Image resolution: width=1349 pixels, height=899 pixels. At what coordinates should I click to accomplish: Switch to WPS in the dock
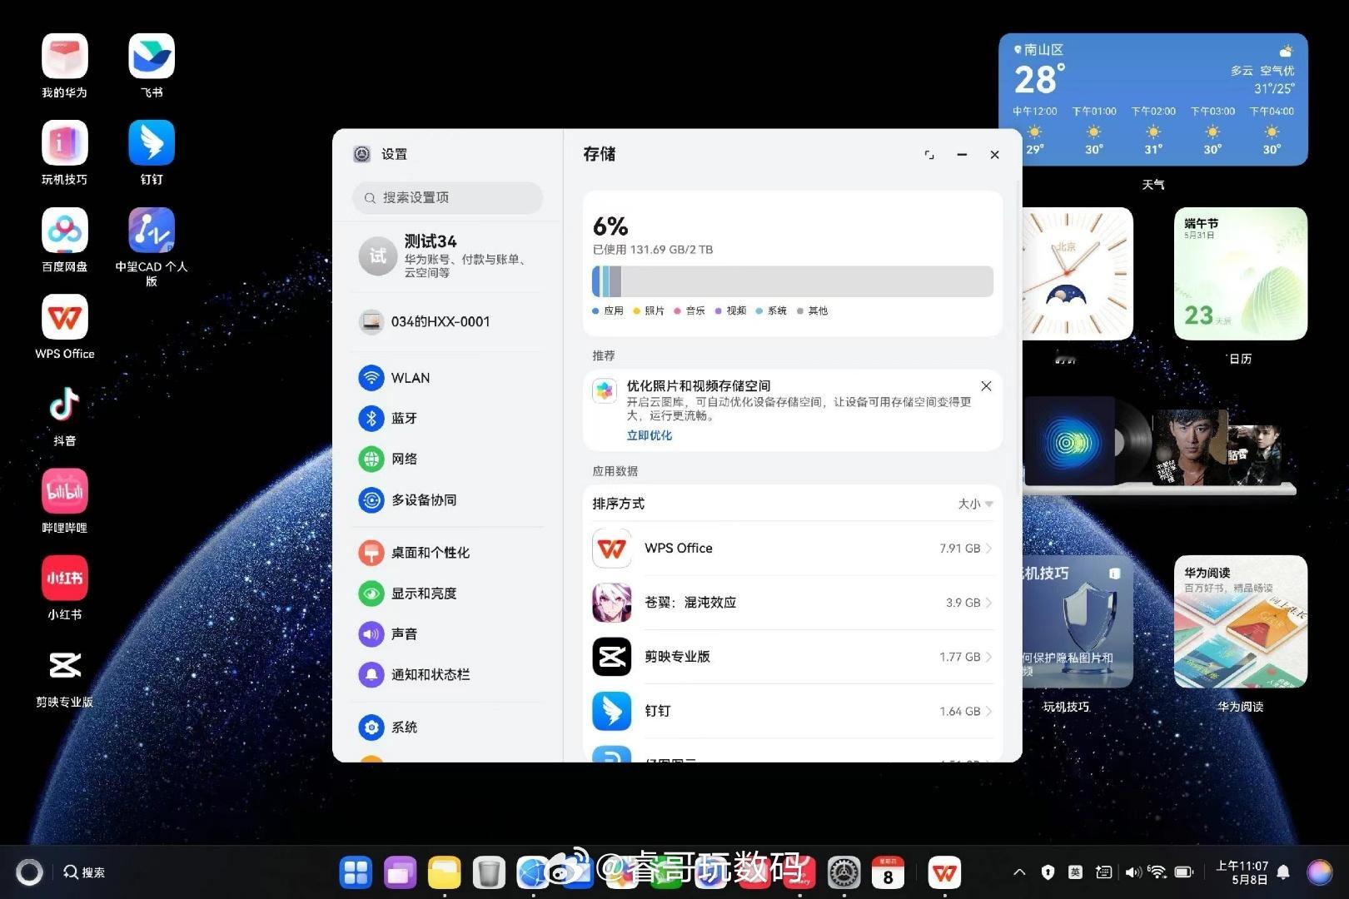tap(944, 872)
